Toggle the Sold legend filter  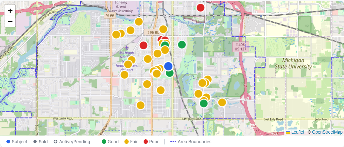pyautogui.click(x=40, y=142)
